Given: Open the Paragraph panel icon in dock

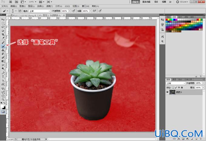Looking at the screenshot, I should pyautogui.click(x=162, y=41).
